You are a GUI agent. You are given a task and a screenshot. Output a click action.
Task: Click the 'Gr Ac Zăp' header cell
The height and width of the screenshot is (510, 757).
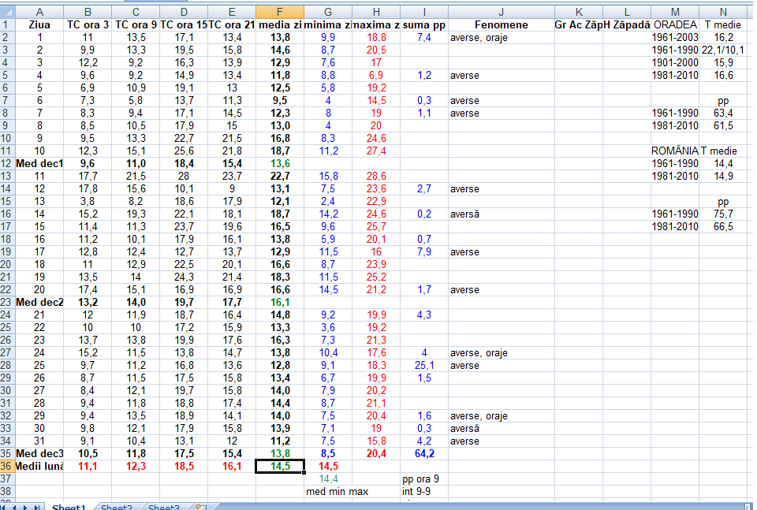(x=578, y=24)
